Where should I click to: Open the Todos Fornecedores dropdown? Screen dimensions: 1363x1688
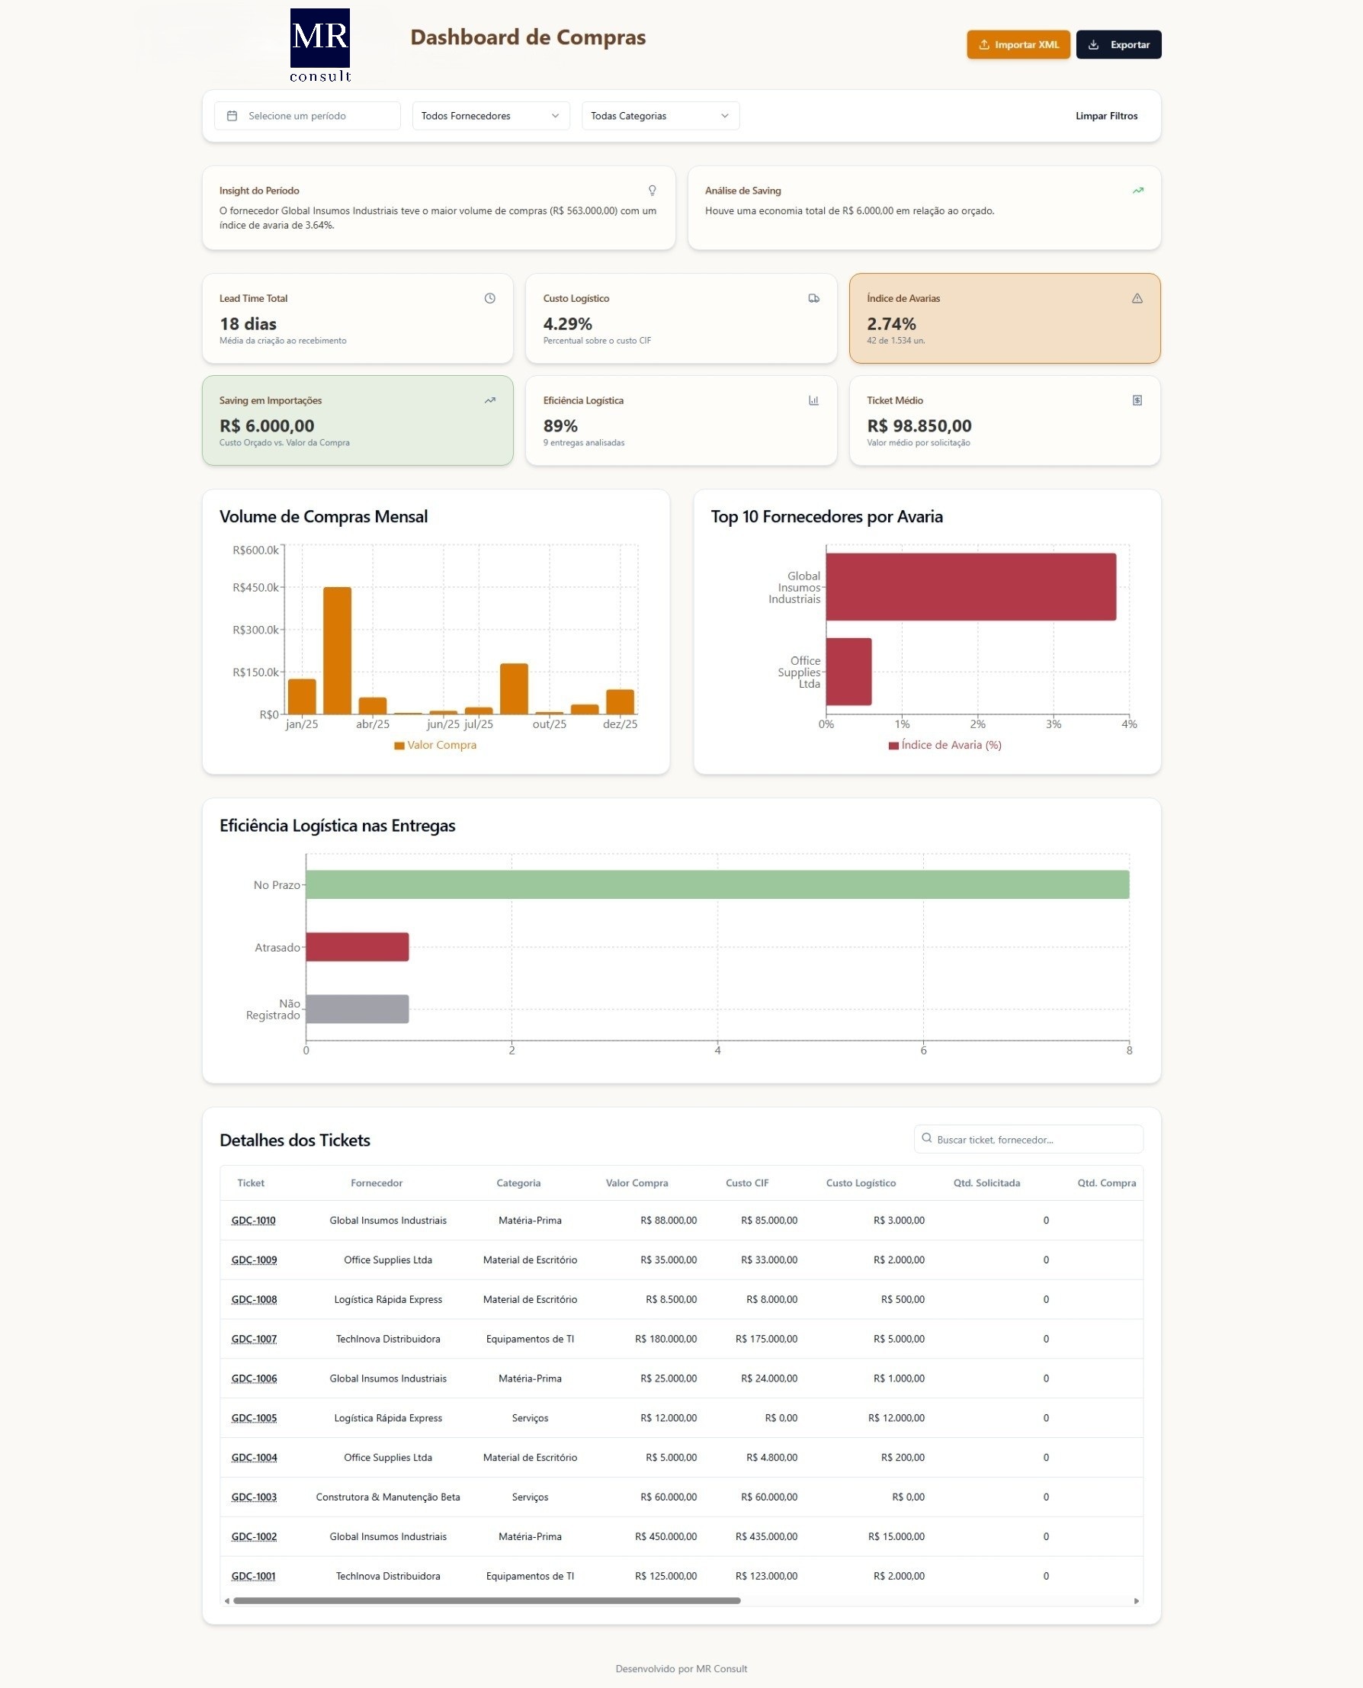pyautogui.click(x=490, y=115)
